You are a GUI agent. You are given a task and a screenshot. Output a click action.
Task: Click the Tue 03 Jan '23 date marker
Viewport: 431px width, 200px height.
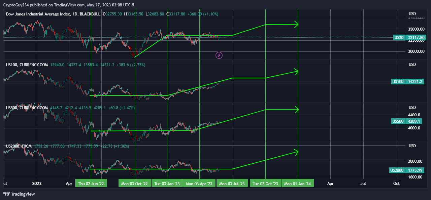(x=167, y=184)
